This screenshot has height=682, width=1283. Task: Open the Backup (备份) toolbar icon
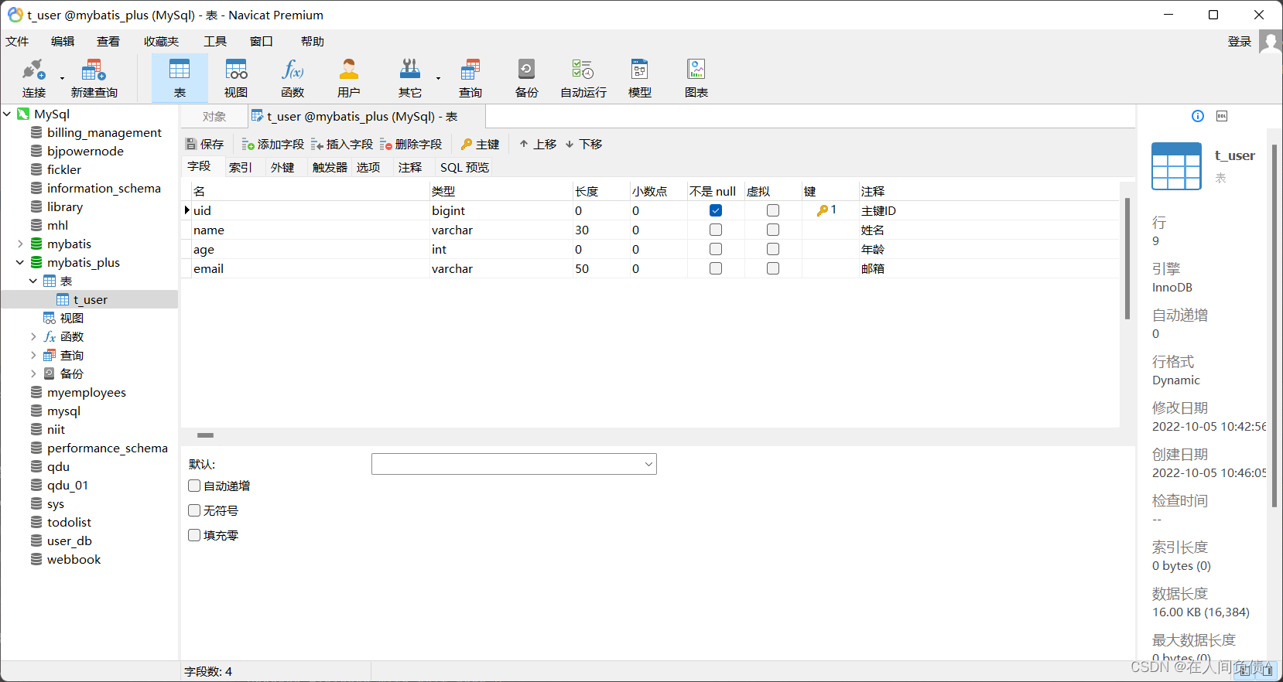[526, 78]
